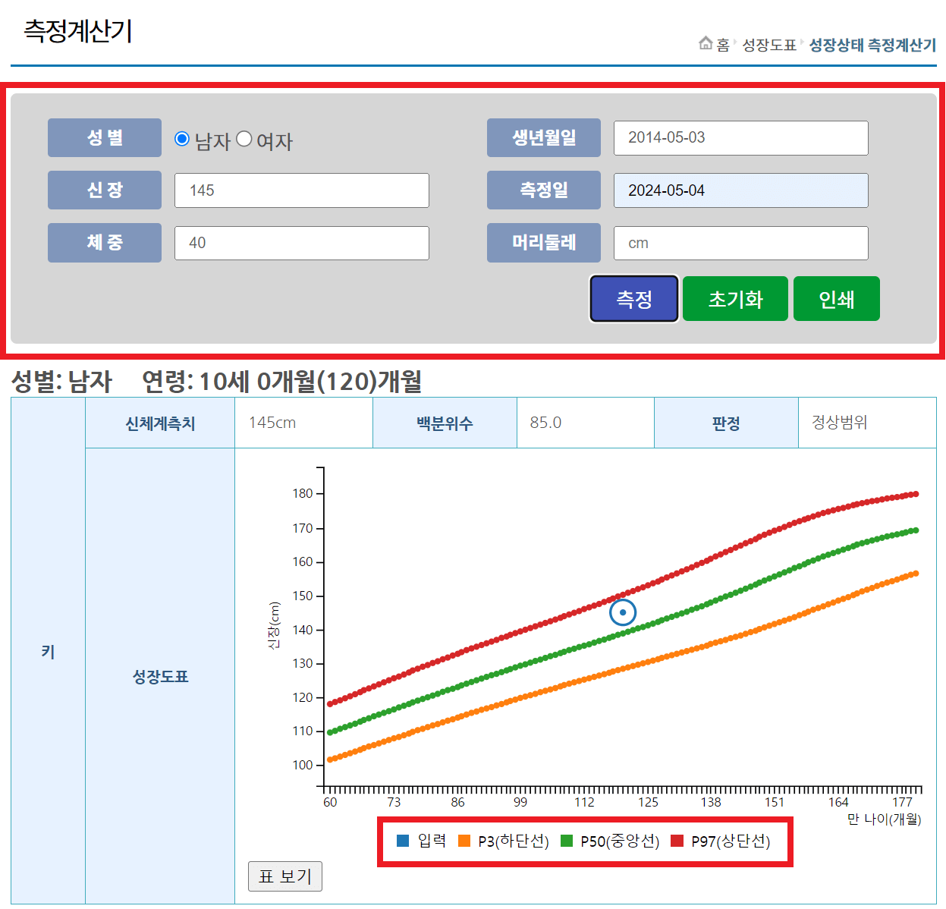
Task: Select the 남자 gender radio button
Action: pos(182,138)
